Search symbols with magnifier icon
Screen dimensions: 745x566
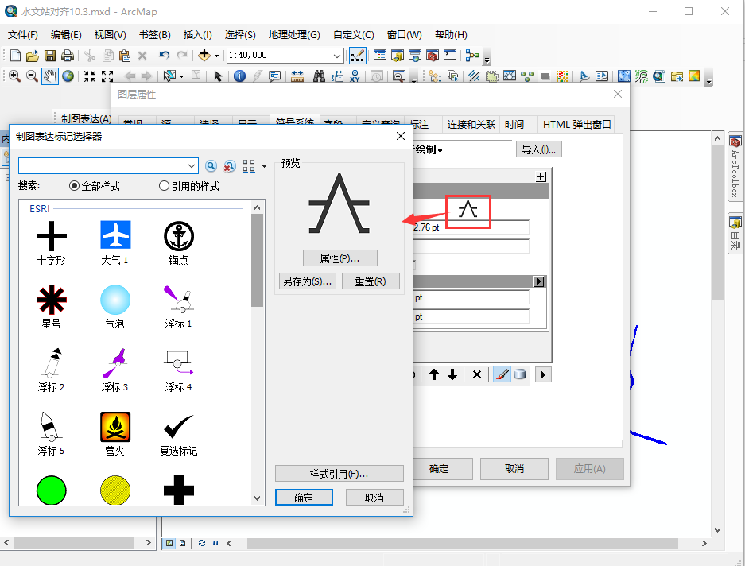(211, 166)
